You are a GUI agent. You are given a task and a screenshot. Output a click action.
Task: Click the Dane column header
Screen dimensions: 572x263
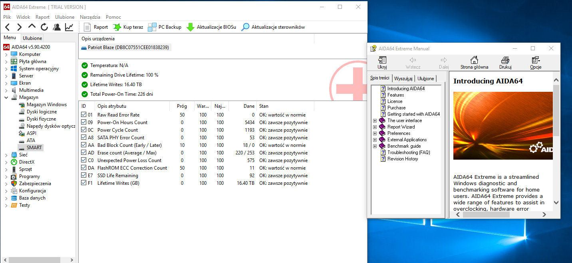[x=243, y=106]
